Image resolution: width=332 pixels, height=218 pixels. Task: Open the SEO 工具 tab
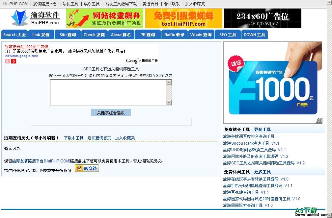tap(228, 35)
